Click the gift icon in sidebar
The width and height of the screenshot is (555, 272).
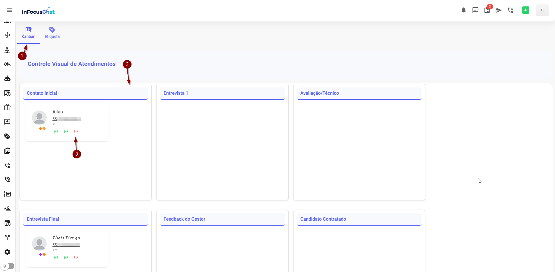tap(7, 108)
